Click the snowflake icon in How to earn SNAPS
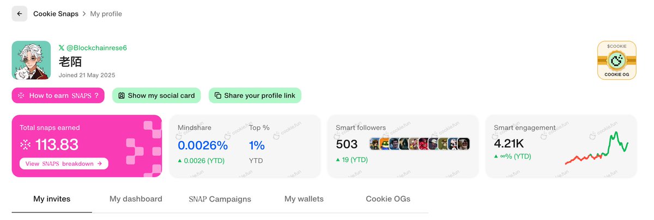 click(x=21, y=96)
